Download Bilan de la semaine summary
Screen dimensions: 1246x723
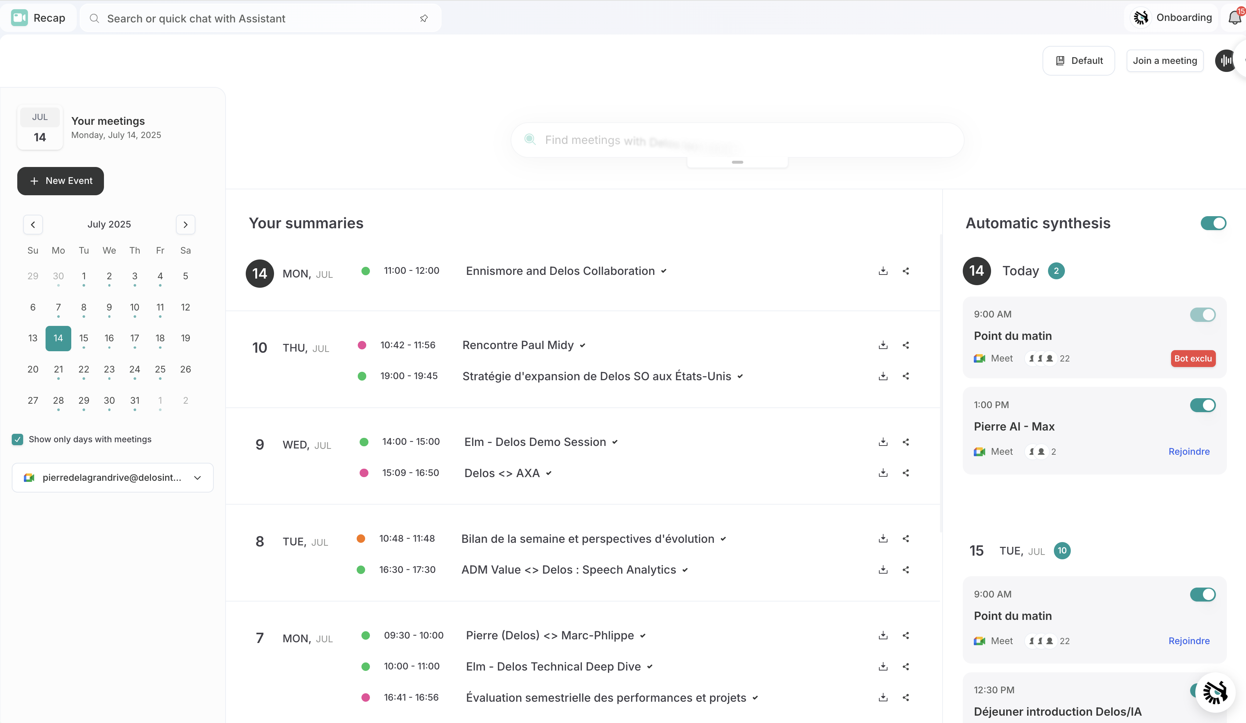(x=883, y=539)
